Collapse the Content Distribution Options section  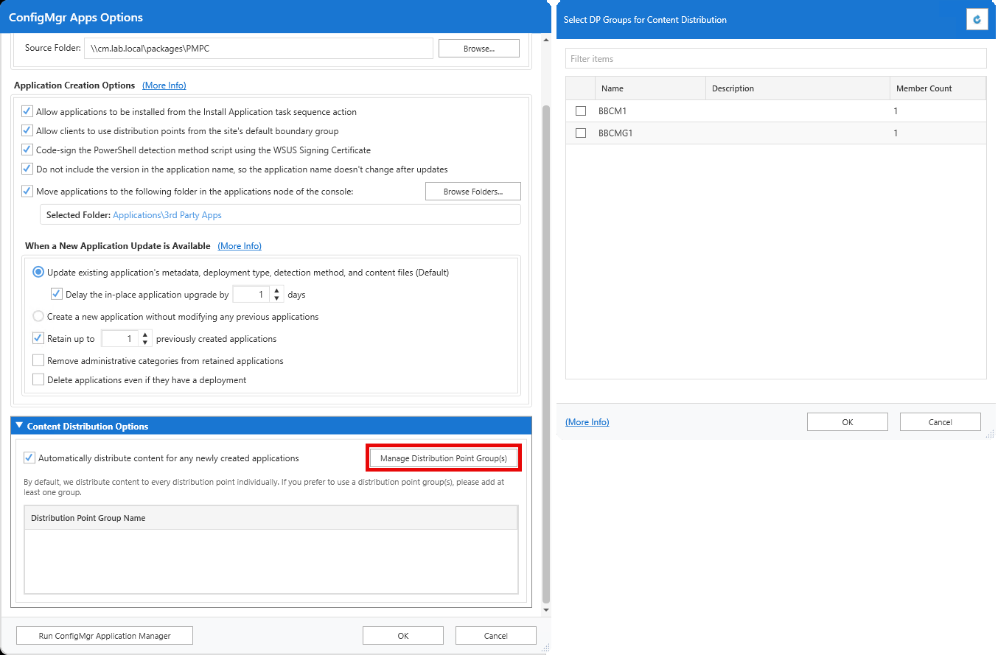[20, 427]
